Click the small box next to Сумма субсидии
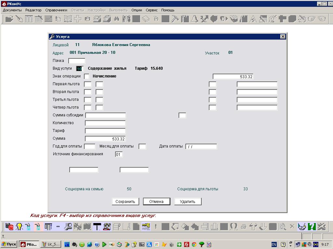333x249 pixels. coord(182,115)
